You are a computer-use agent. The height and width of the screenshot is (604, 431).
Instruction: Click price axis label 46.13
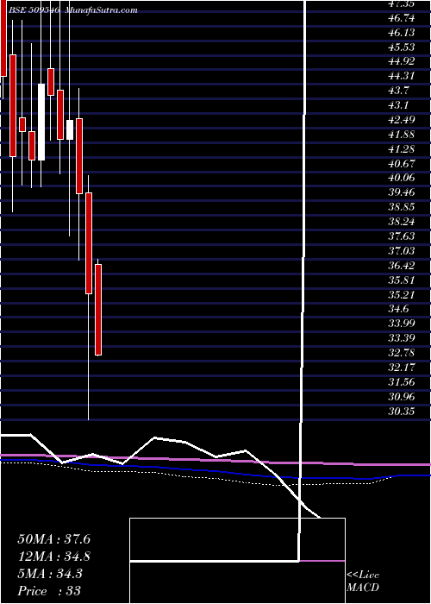[402, 33]
